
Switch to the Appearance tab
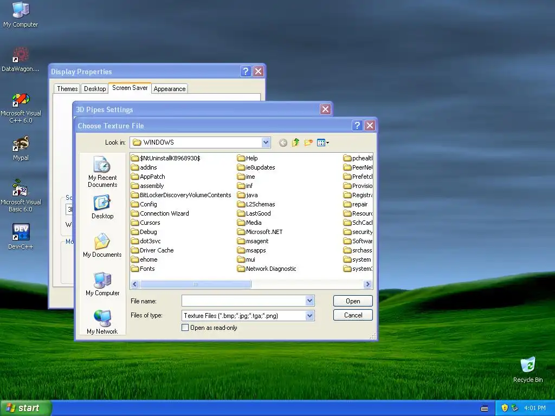170,89
